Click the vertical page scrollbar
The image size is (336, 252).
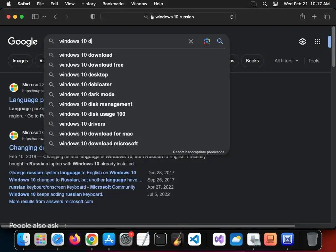point(334,47)
